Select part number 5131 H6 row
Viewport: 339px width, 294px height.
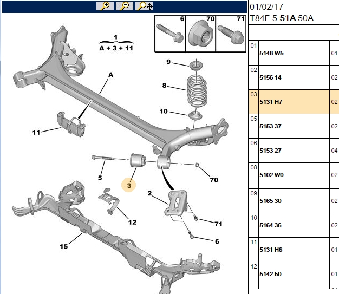[294, 250]
